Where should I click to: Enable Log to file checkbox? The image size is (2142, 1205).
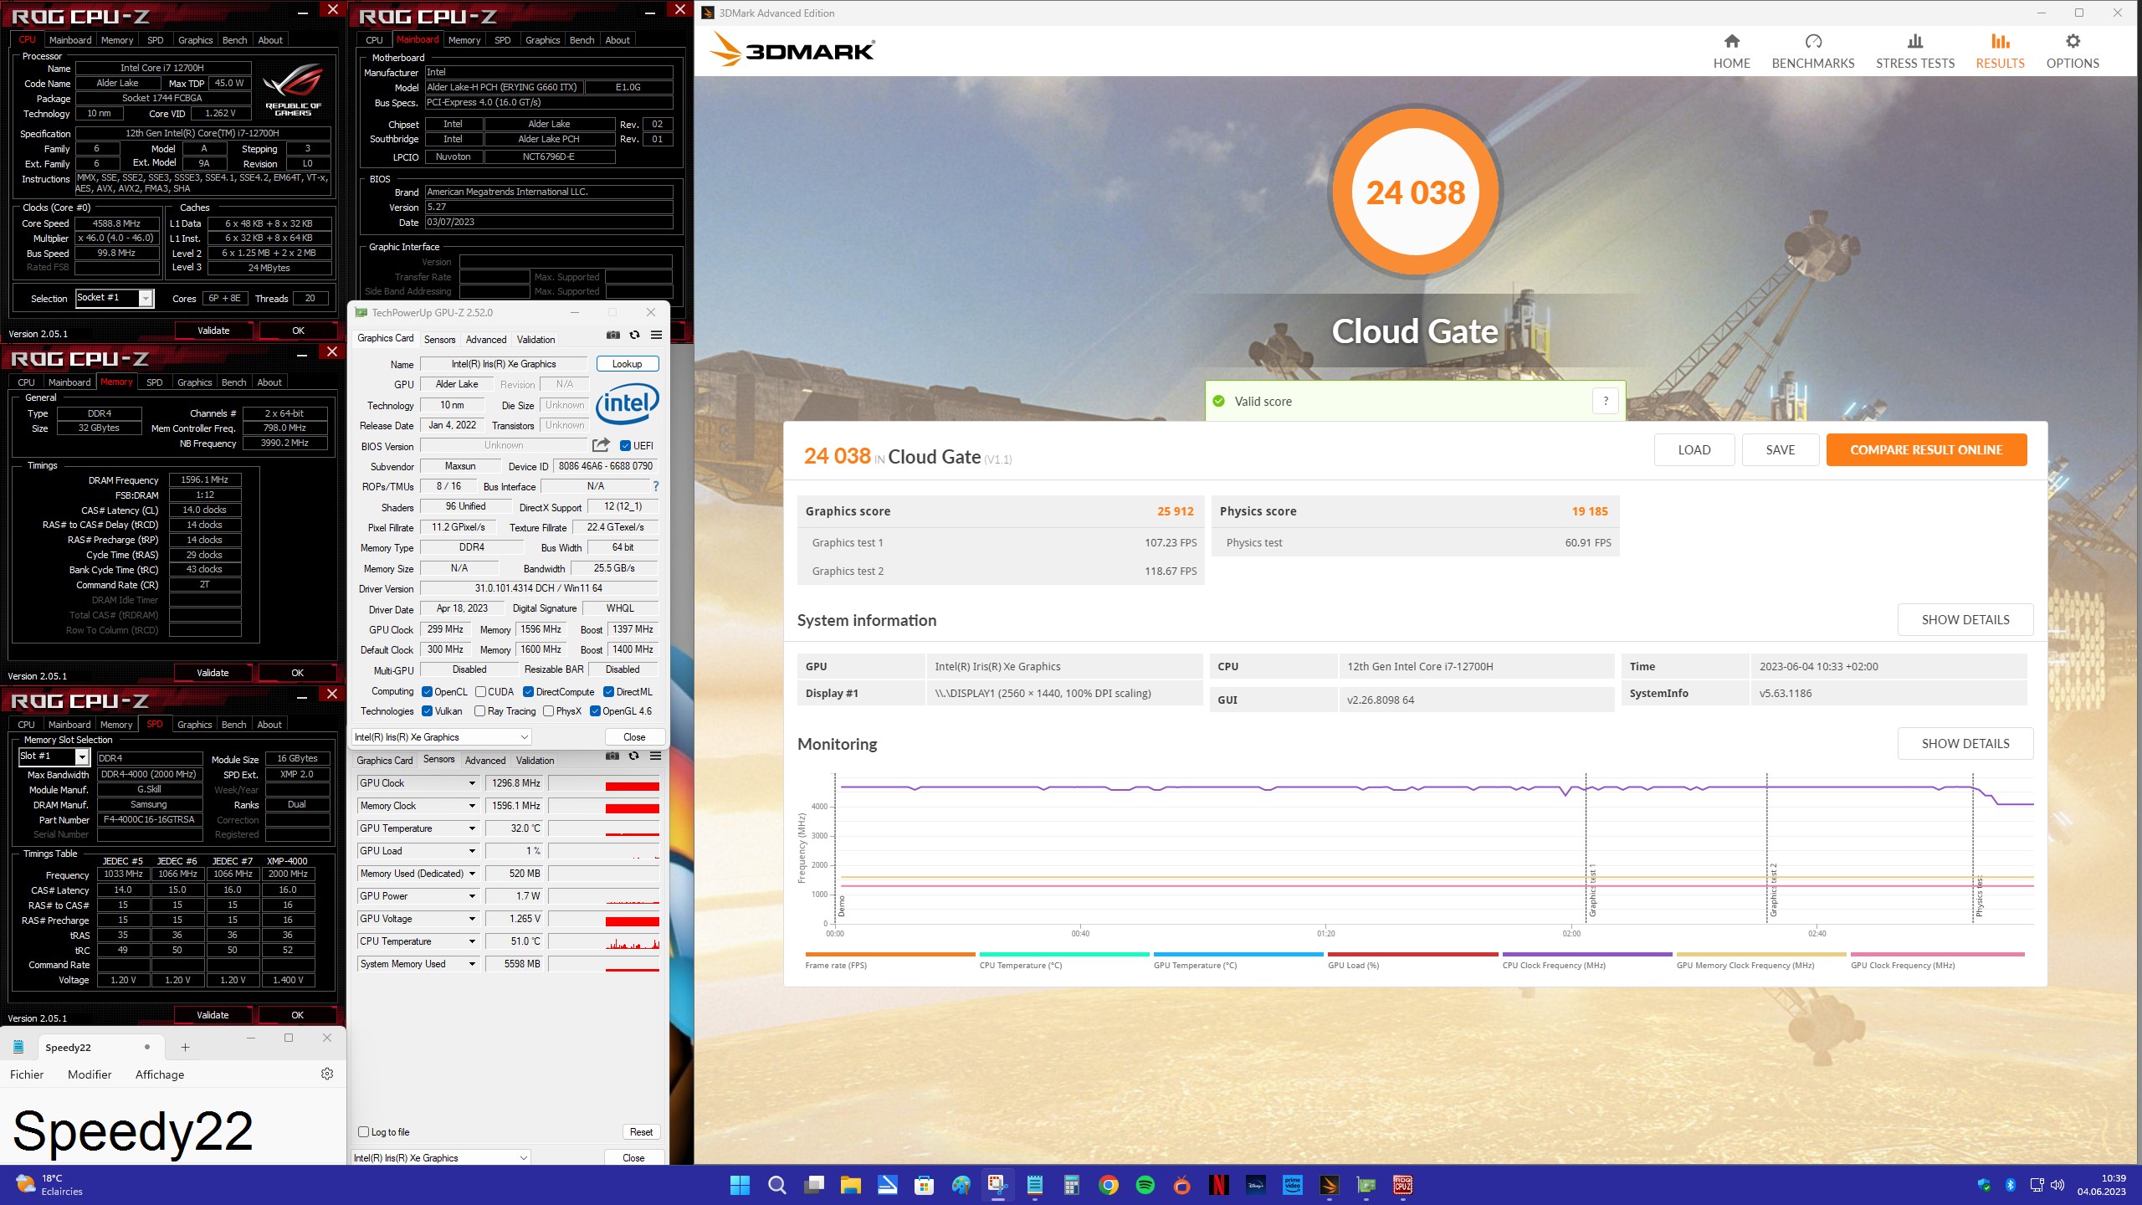pos(363,1132)
